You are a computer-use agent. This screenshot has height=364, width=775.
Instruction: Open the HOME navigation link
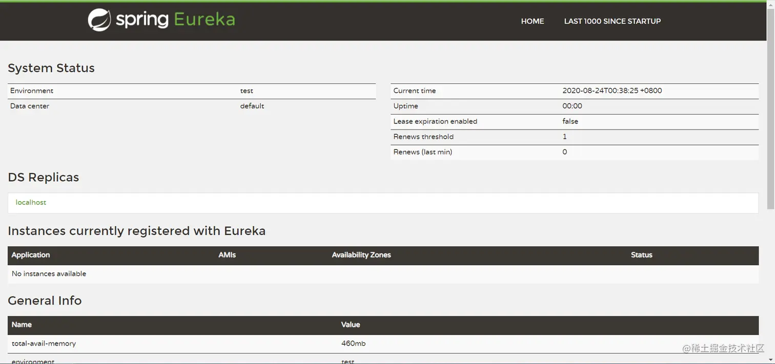coord(533,21)
